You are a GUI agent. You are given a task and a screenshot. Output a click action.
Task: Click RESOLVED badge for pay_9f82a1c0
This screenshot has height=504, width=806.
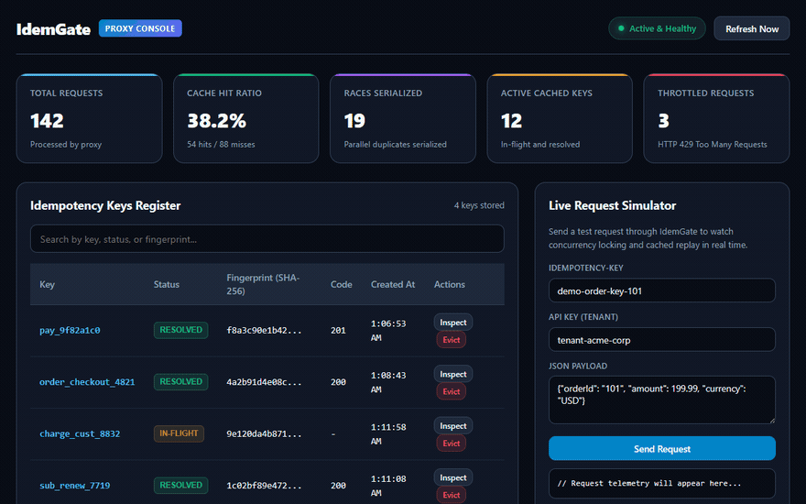click(181, 330)
